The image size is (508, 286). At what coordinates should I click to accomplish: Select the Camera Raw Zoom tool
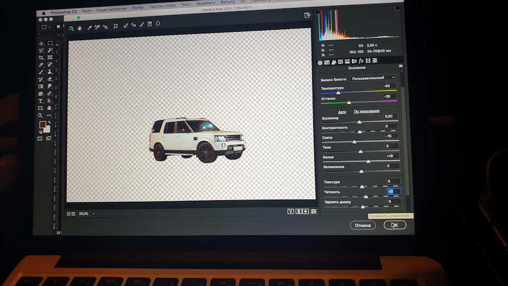pos(71,29)
